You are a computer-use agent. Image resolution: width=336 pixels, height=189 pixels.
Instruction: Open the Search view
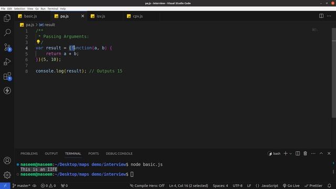(7, 33)
